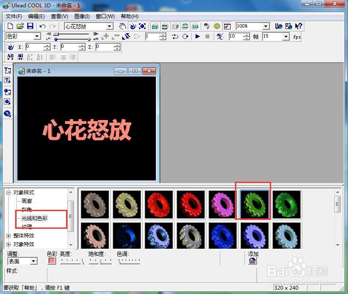Undo the last action
This screenshot has height=294, width=348.
(42, 26)
